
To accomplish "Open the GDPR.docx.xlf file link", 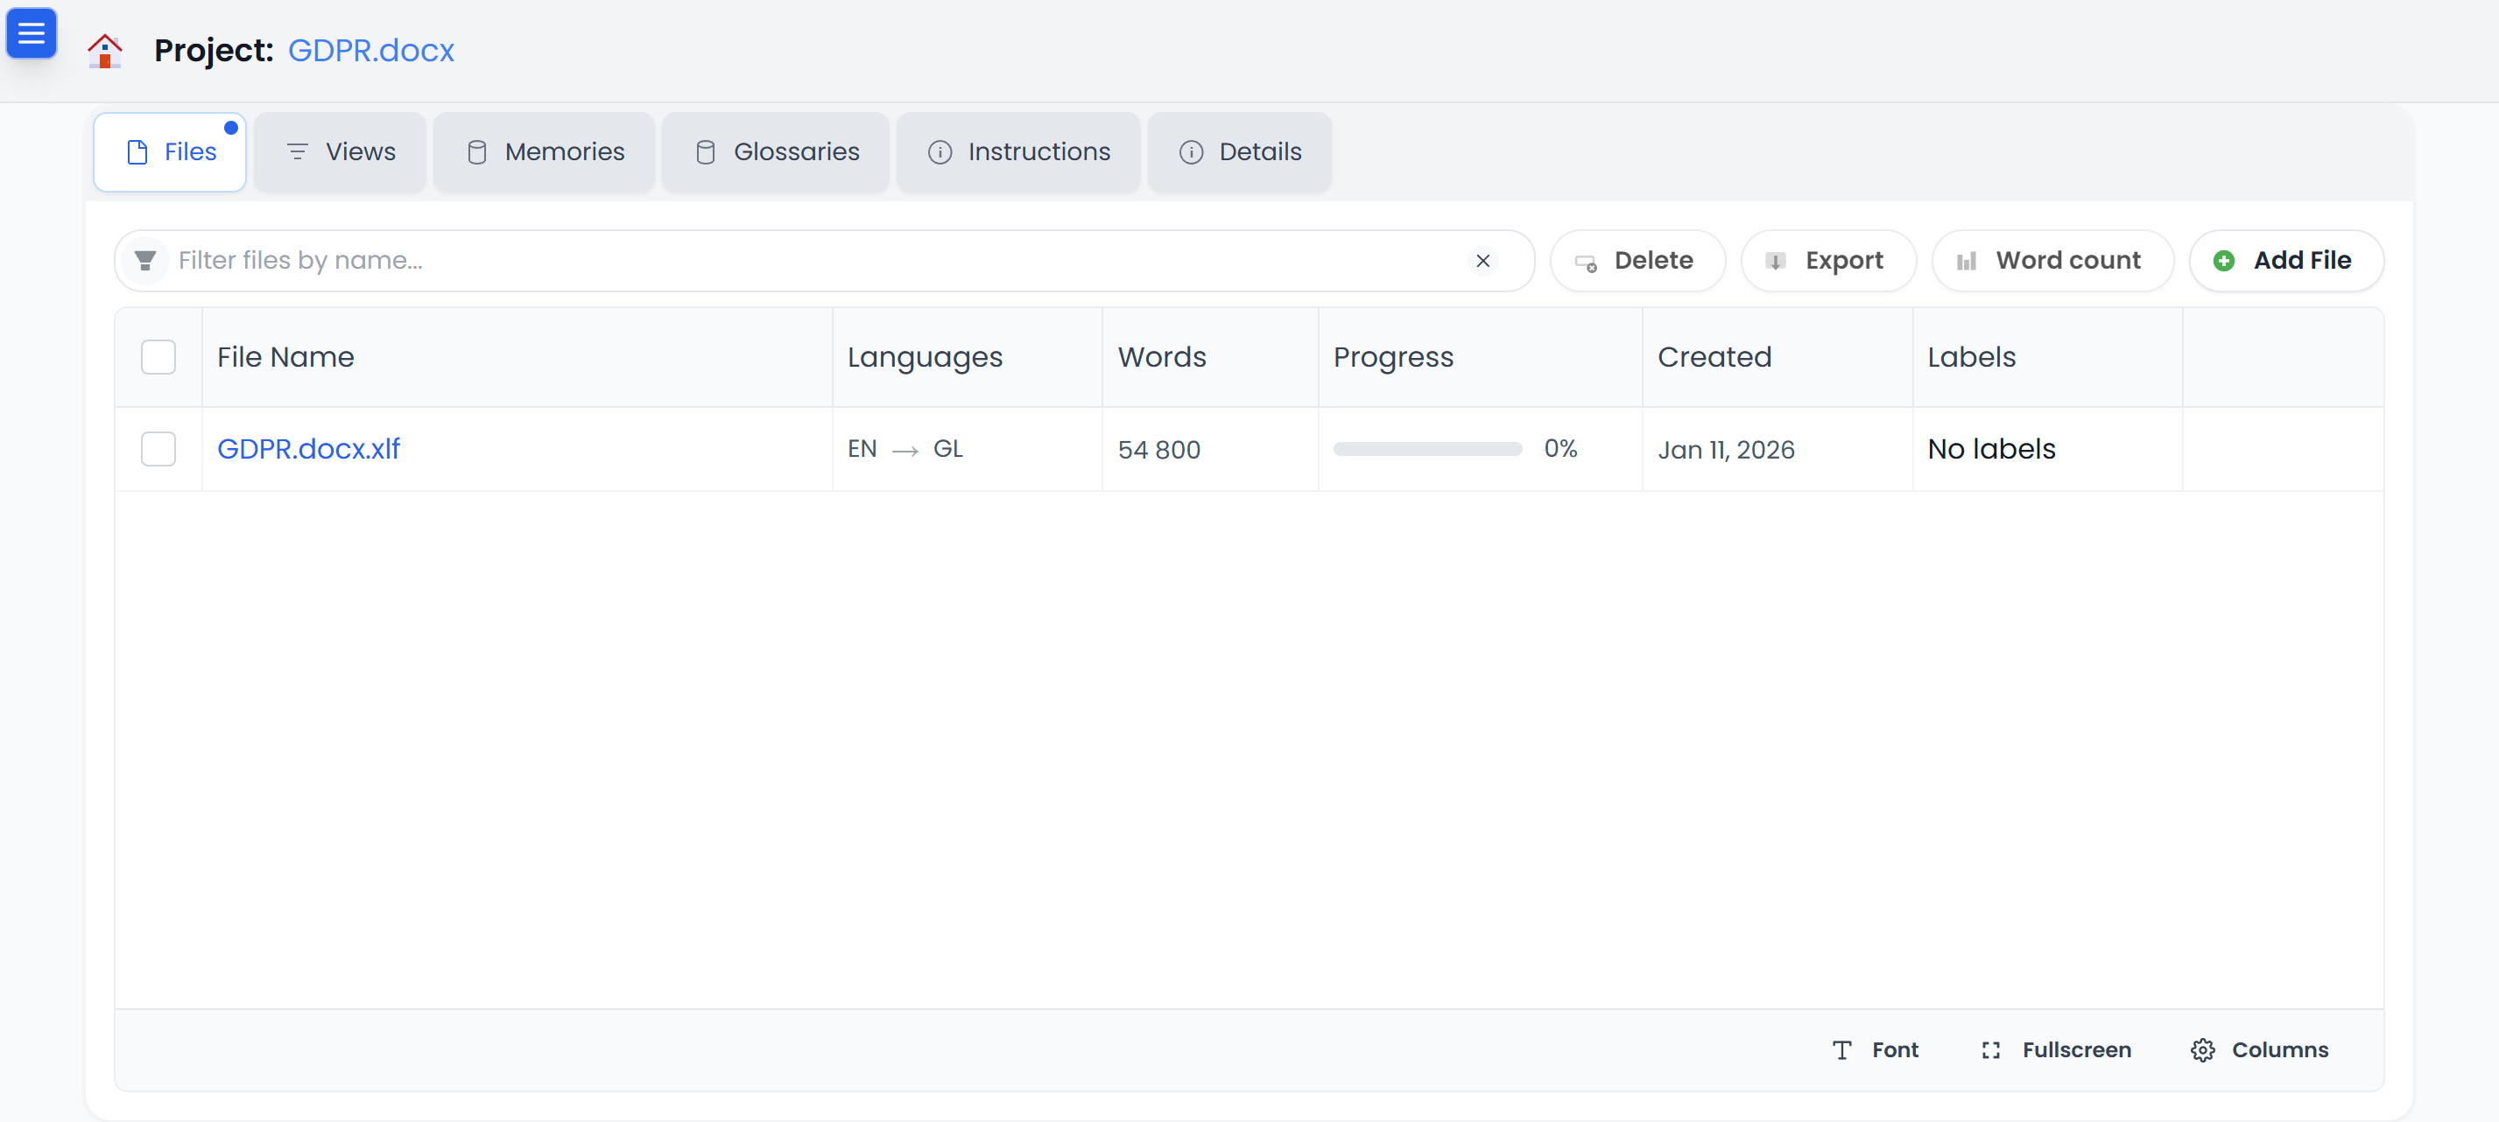I will (x=308, y=448).
